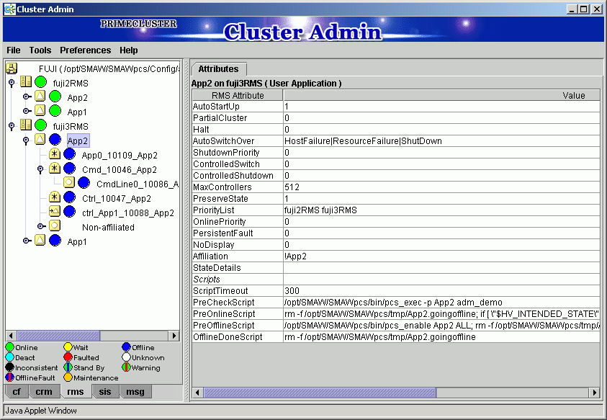Open the Help menu

coord(128,50)
